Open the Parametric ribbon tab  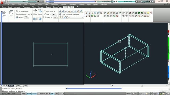pyautogui.click(x=26, y=7)
